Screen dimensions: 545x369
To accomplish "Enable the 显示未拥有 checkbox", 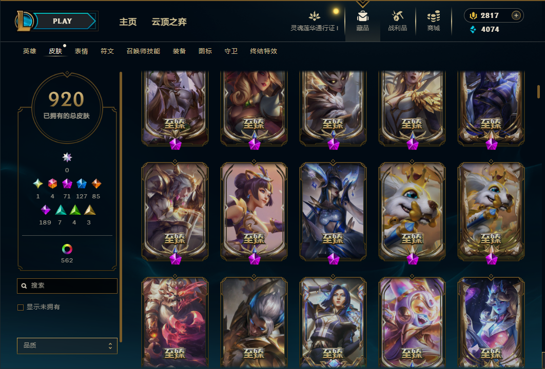I will (x=21, y=307).
